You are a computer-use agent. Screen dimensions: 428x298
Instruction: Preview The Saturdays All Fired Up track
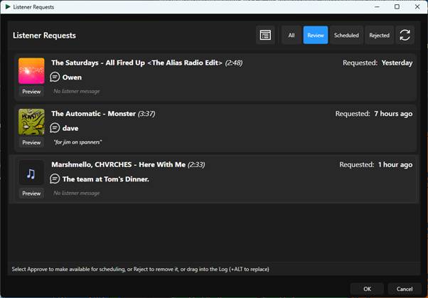click(x=31, y=92)
